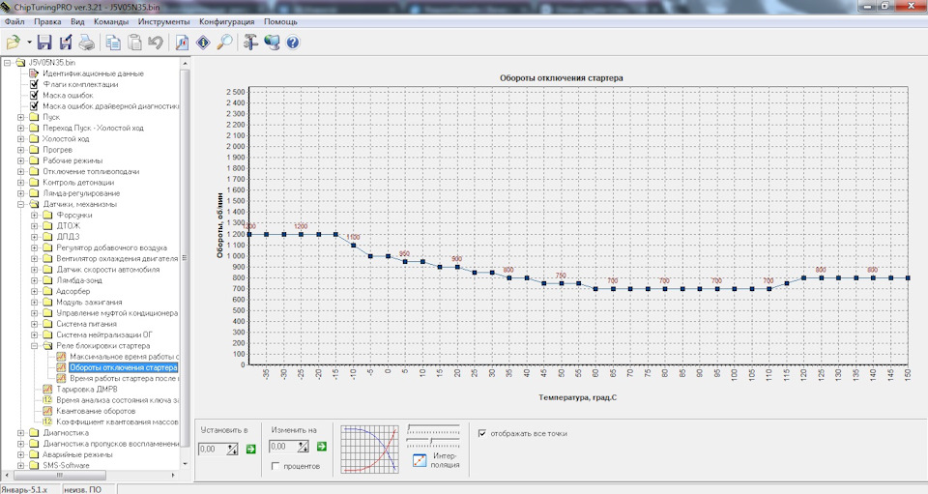The image size is (928, 494).
Task: Select 'Система питания' tree folder
Action: [x=86, y=324]
